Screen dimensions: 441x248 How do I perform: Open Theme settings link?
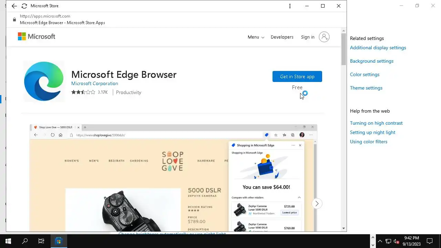(366, 88)
